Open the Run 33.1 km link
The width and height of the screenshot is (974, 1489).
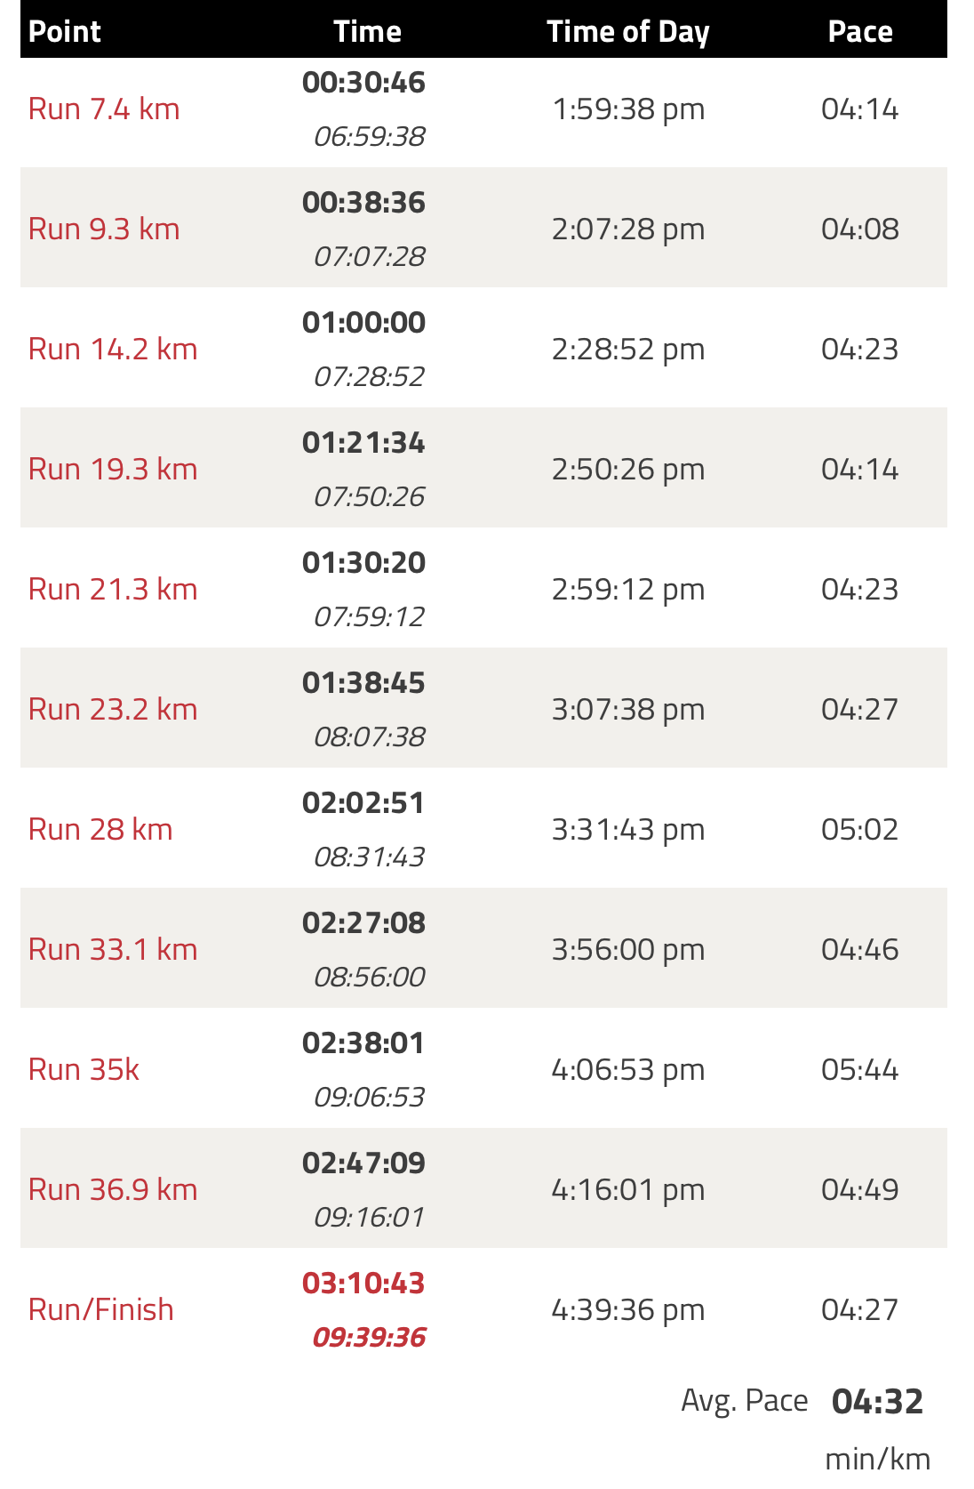click(113, 950)
